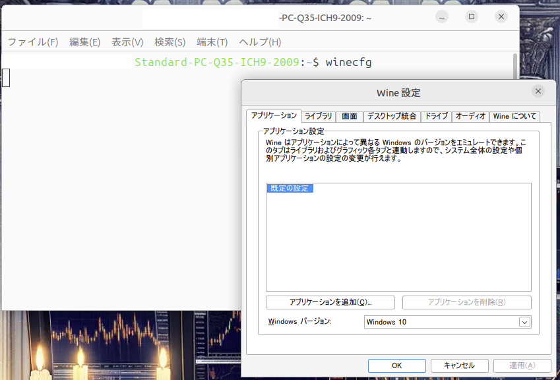Open the Windows 10 version combo box
The width and height of the screenshot is (560, 380).
click(x=441, y=322)
